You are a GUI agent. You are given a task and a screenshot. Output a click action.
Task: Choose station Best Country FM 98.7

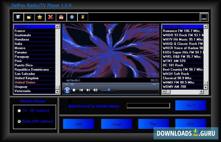183,70
